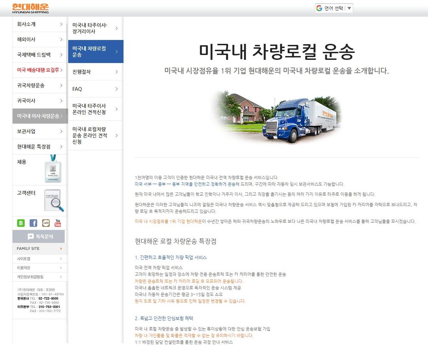Screen dimensions: 428x356
Task: Click the 채용 ID badge icon
Action: click(53, 169)
